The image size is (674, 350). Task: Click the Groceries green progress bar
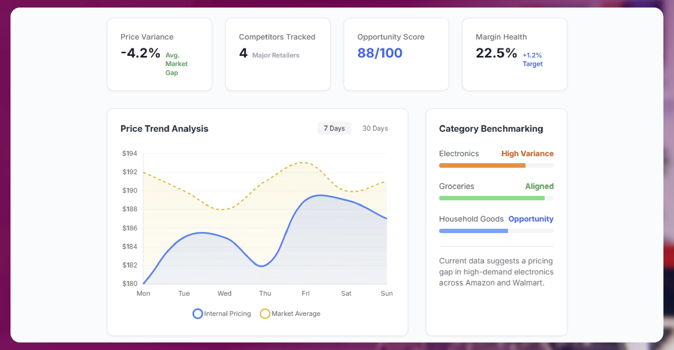[491, 198]
